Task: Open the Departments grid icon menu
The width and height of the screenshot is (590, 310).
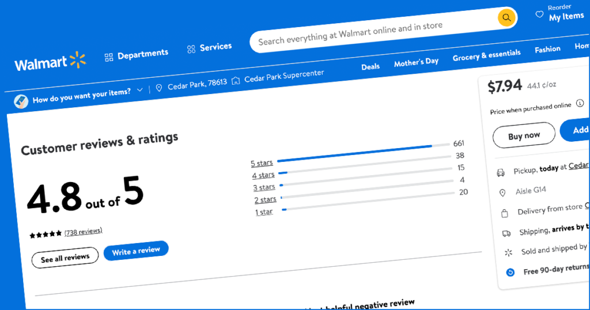Action: (x=108, y=57)
